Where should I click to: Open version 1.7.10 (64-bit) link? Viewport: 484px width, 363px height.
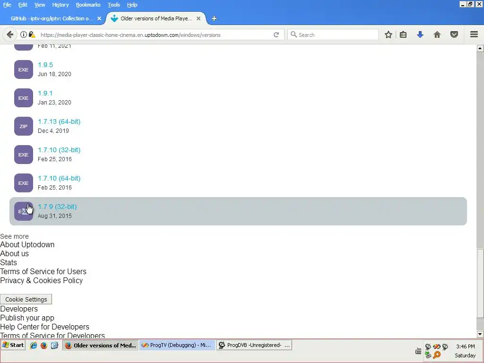click(x=59, y=178)
